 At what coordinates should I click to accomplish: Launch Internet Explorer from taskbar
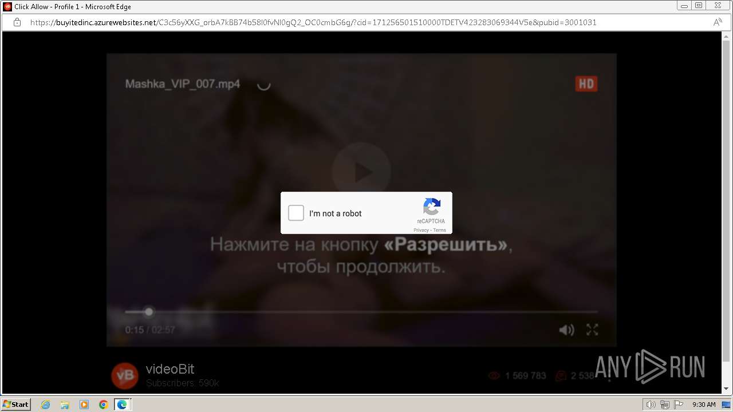(45, 405)
